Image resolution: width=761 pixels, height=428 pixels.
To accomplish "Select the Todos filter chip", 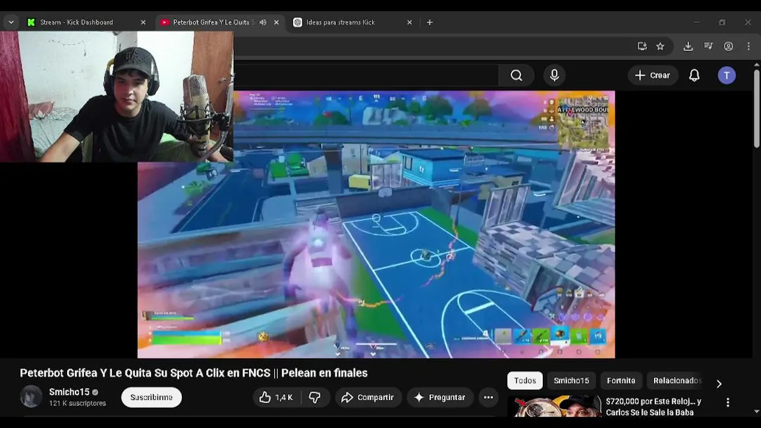I will 525,380.
